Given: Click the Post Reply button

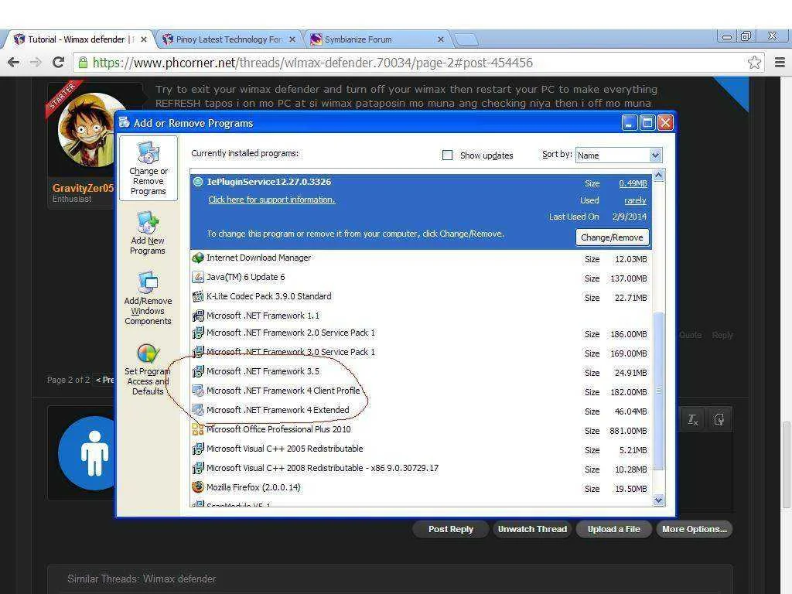Looking at the screenshot, I should click(x=451, y=529).
